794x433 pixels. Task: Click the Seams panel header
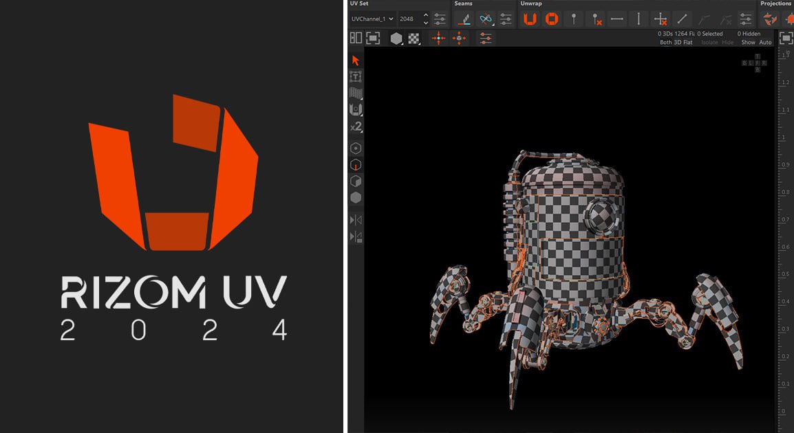(463, 3)
